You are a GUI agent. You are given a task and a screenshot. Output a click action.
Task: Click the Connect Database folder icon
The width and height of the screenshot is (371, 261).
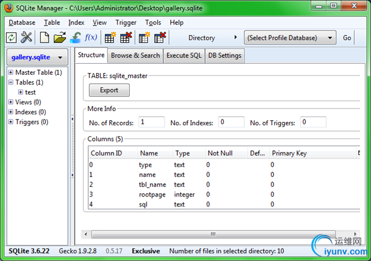tap(60, 38)
